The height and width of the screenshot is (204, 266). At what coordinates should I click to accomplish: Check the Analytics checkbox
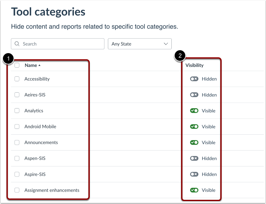(x=17, y=110)
